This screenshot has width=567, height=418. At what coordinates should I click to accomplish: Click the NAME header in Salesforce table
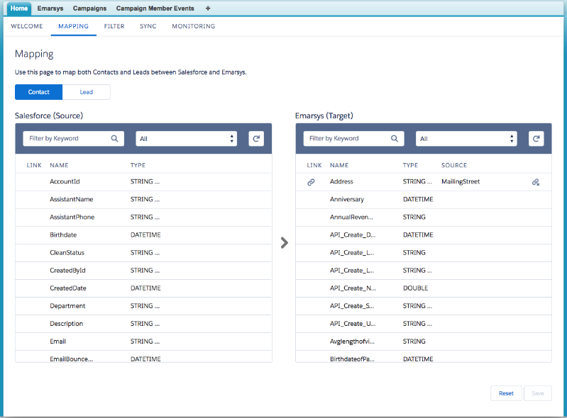pos(59,165)
